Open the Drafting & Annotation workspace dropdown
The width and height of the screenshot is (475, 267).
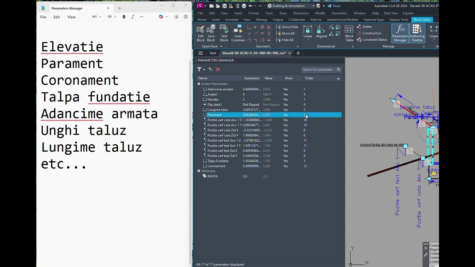pos(313,6)
